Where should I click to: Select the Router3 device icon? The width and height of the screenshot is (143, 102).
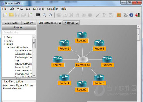pos(58,59)
